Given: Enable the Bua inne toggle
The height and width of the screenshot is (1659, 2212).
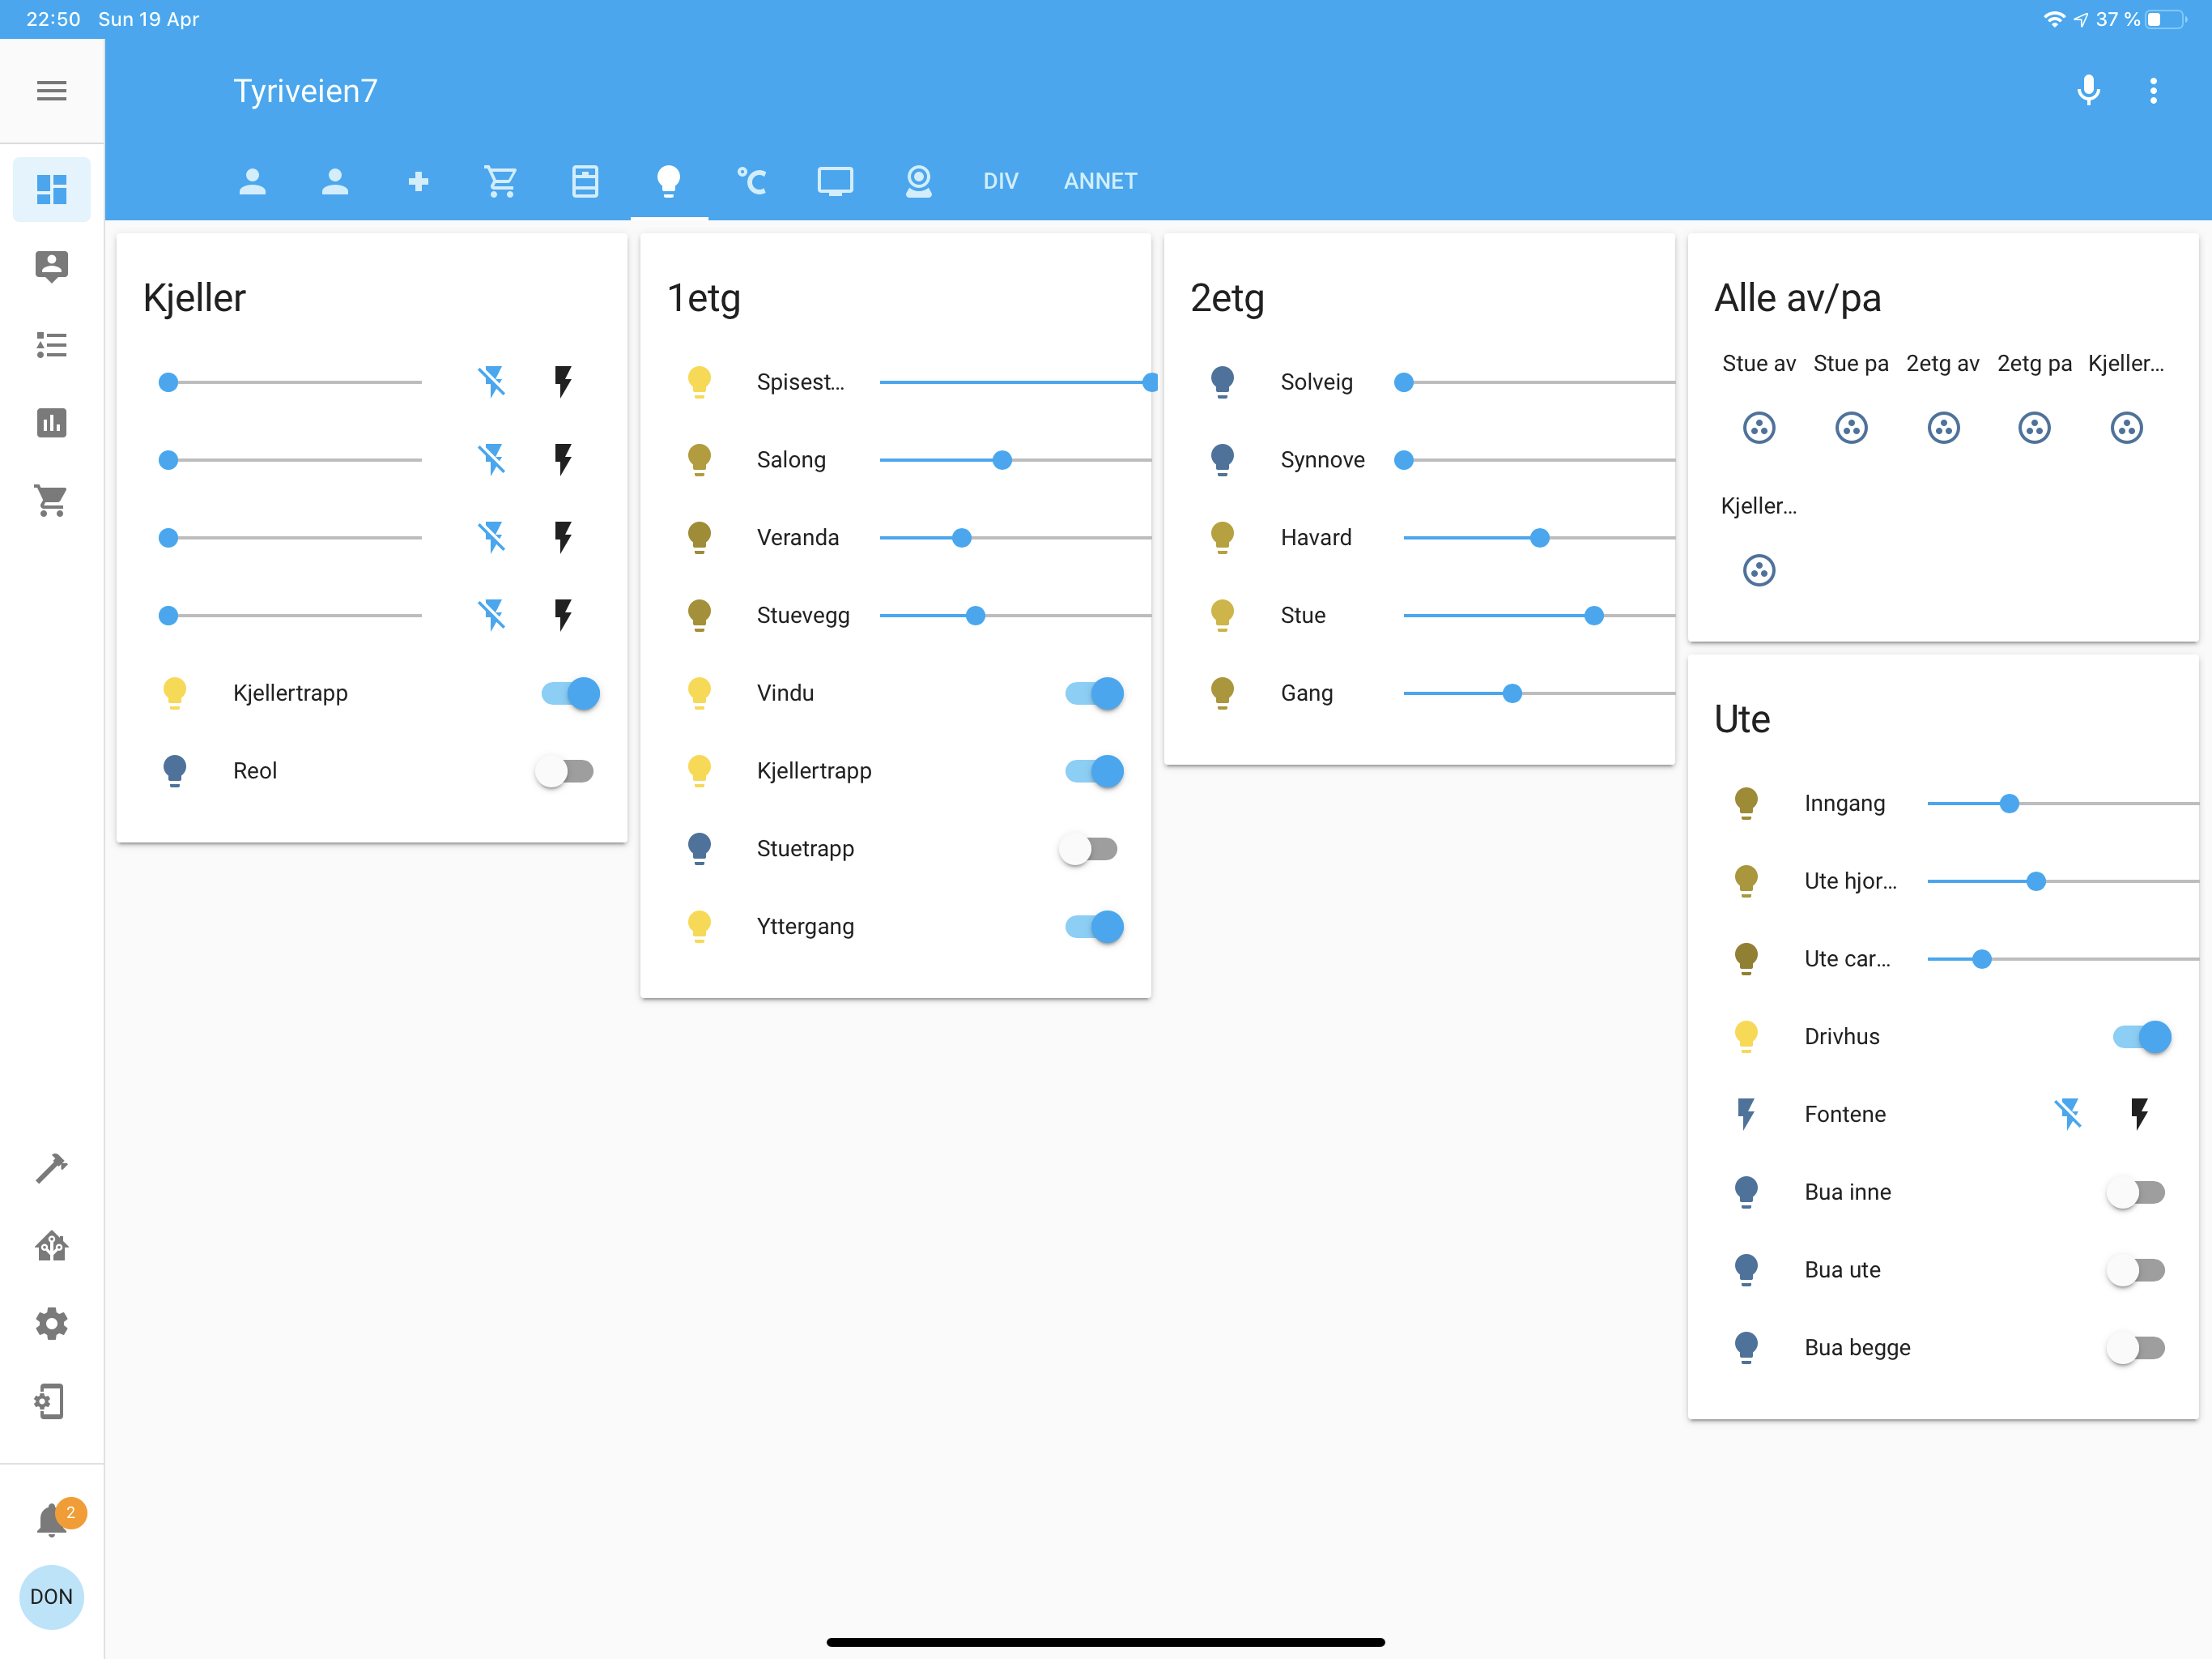Looking at the screenshot, I should pyautogui.click(x=2135, y=1192).
